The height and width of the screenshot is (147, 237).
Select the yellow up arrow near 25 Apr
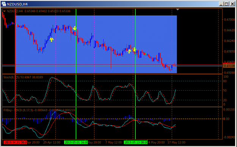coord(52,40)
